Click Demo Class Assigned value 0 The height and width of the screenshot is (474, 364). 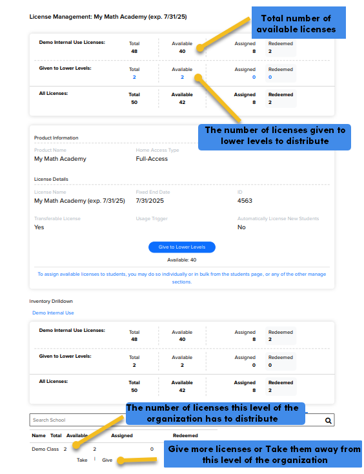(x=152, y=449)
